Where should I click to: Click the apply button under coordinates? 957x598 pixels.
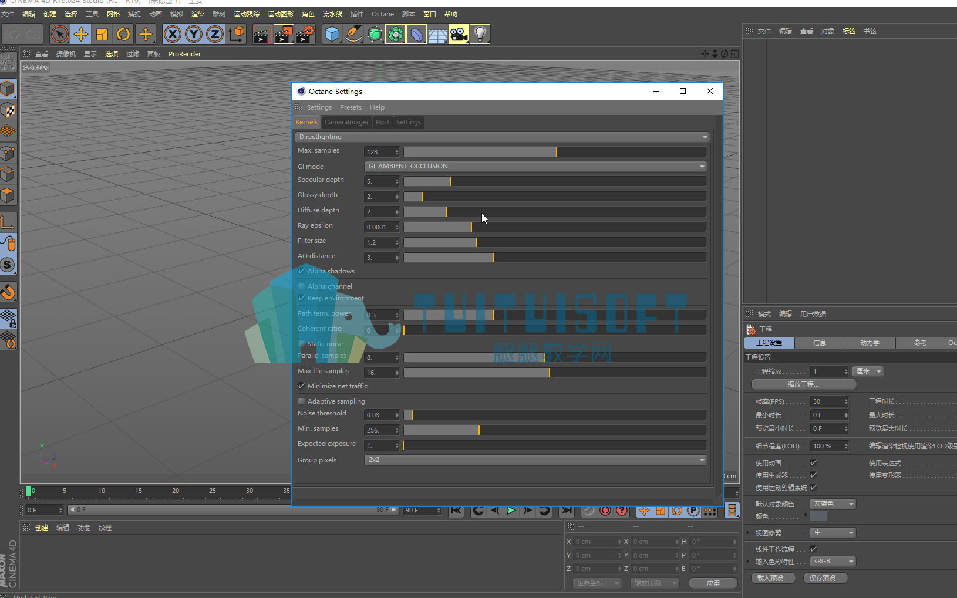(x=713, y=583)
